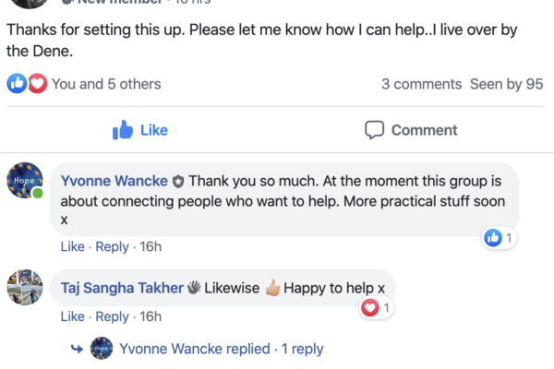Image resolution: width=554 pixels, height=369 pixels.
Task: Like Yvonne Wancke's comment
Action: pyautogui.click(x=72, y=247)
